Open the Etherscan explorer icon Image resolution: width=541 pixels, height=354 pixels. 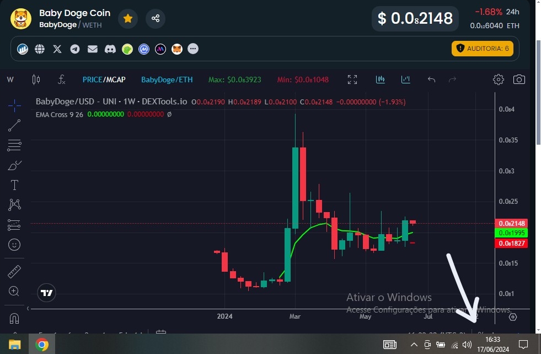pyautogui.click(x=23, y=49)
